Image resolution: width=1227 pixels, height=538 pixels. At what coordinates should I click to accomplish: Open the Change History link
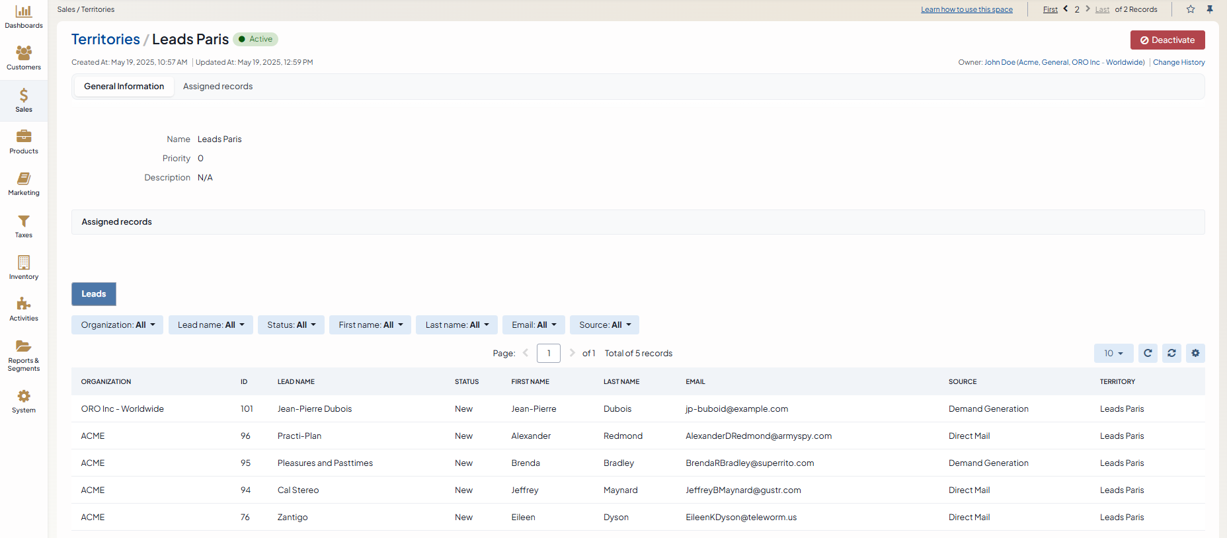pyautogui.click(x=1179, y=62)
